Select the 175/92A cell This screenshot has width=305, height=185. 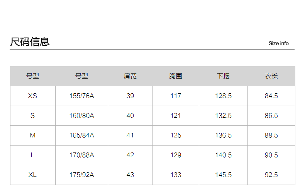click(81, 175)
